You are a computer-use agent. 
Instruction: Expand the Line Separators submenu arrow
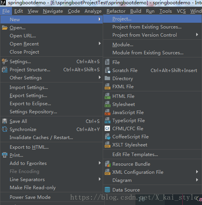pyautogui.click(x=100, y=179)
